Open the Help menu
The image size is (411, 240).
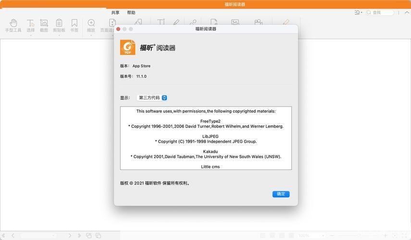pyautogui.click(x=131, y=12)
